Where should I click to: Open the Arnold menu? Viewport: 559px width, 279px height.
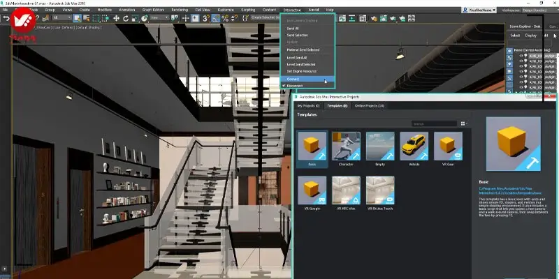coord(314,10)
